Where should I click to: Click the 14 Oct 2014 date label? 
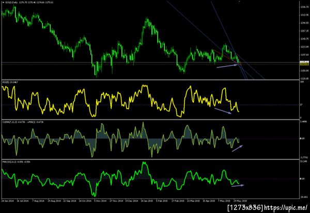coord(85,201)
